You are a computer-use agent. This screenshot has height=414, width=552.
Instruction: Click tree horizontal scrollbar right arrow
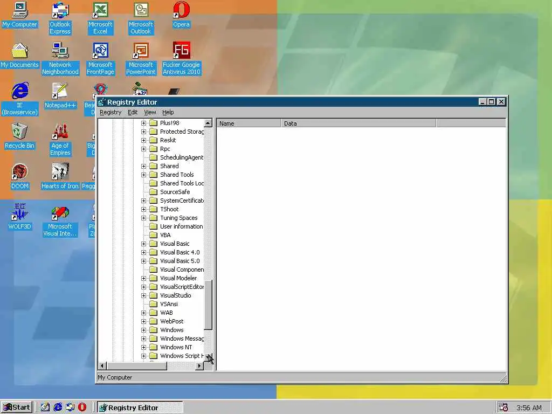[199, 366]
